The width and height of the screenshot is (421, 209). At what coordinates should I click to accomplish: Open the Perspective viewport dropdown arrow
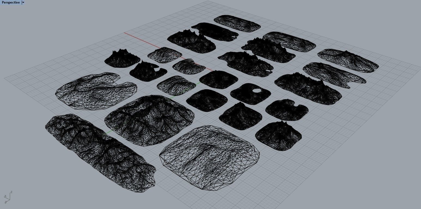(x=23, y=2)
